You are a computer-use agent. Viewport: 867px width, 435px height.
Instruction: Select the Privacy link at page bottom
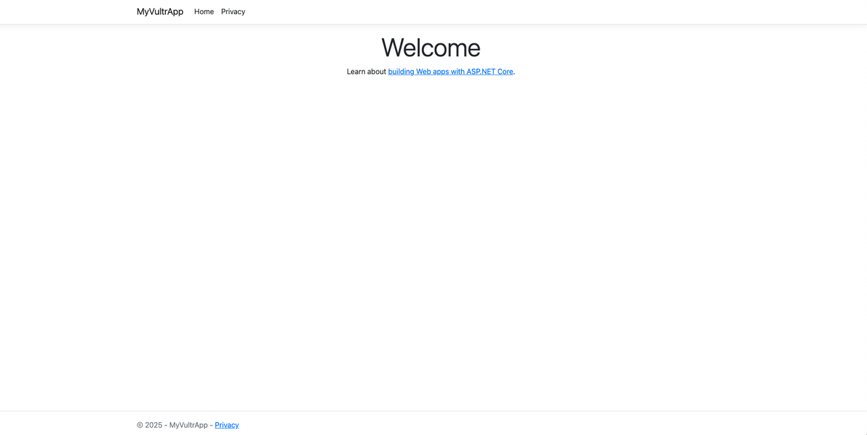(x=226, y=425)
